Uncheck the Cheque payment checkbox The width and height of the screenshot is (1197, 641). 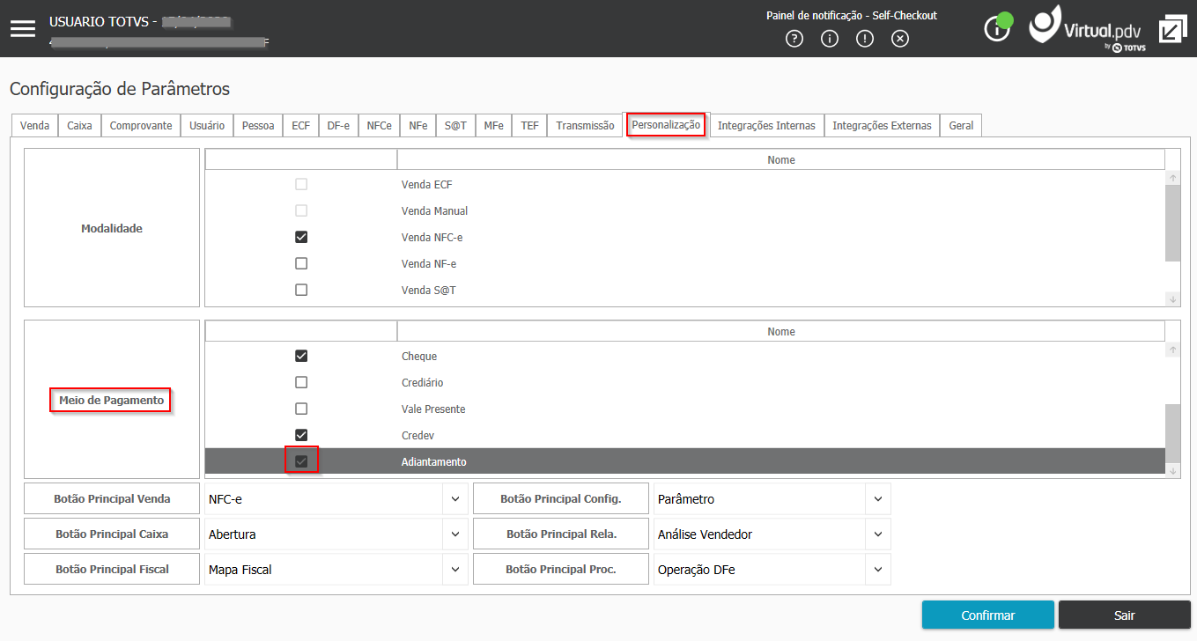click(301, 357)
